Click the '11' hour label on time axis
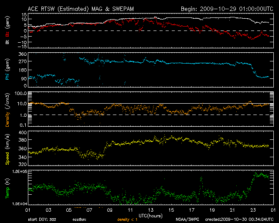The height and width of the screenshot is (223, 279). coord(130,210)
